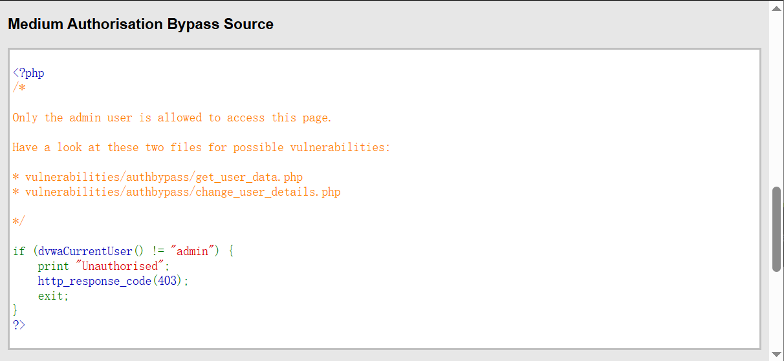Click the "Only the admin user" comment line
Viewport: 784px width, 361px height.
pyautogui.click(x=171, y=118)
